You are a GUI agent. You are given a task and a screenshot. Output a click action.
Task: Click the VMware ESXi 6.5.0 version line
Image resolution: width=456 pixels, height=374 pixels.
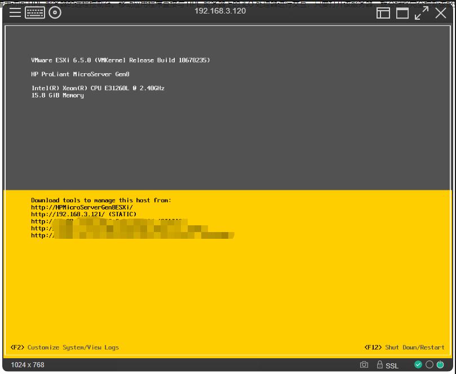tap(121, 60)
